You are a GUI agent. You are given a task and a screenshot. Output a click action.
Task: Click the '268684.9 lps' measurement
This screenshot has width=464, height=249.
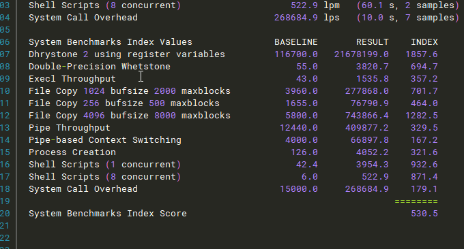[307, 18]
